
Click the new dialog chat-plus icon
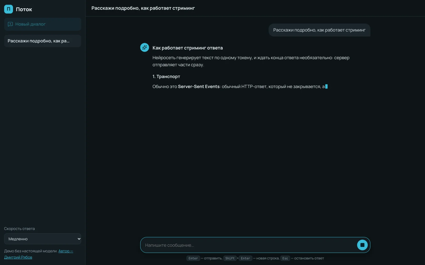10,24
